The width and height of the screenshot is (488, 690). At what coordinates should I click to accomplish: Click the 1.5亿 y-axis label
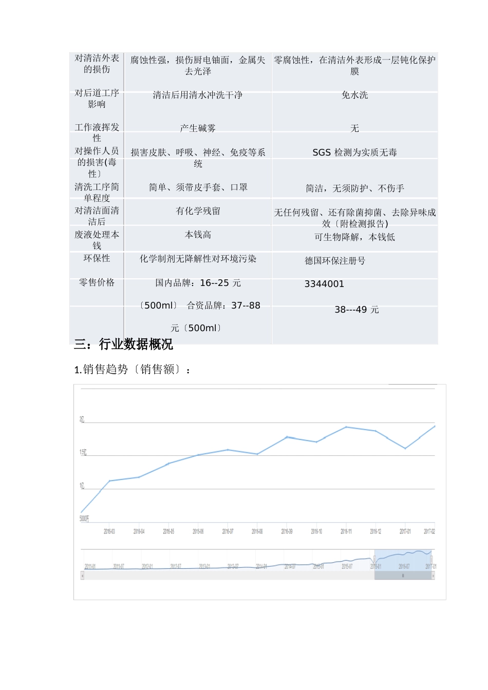click(83, 452)
